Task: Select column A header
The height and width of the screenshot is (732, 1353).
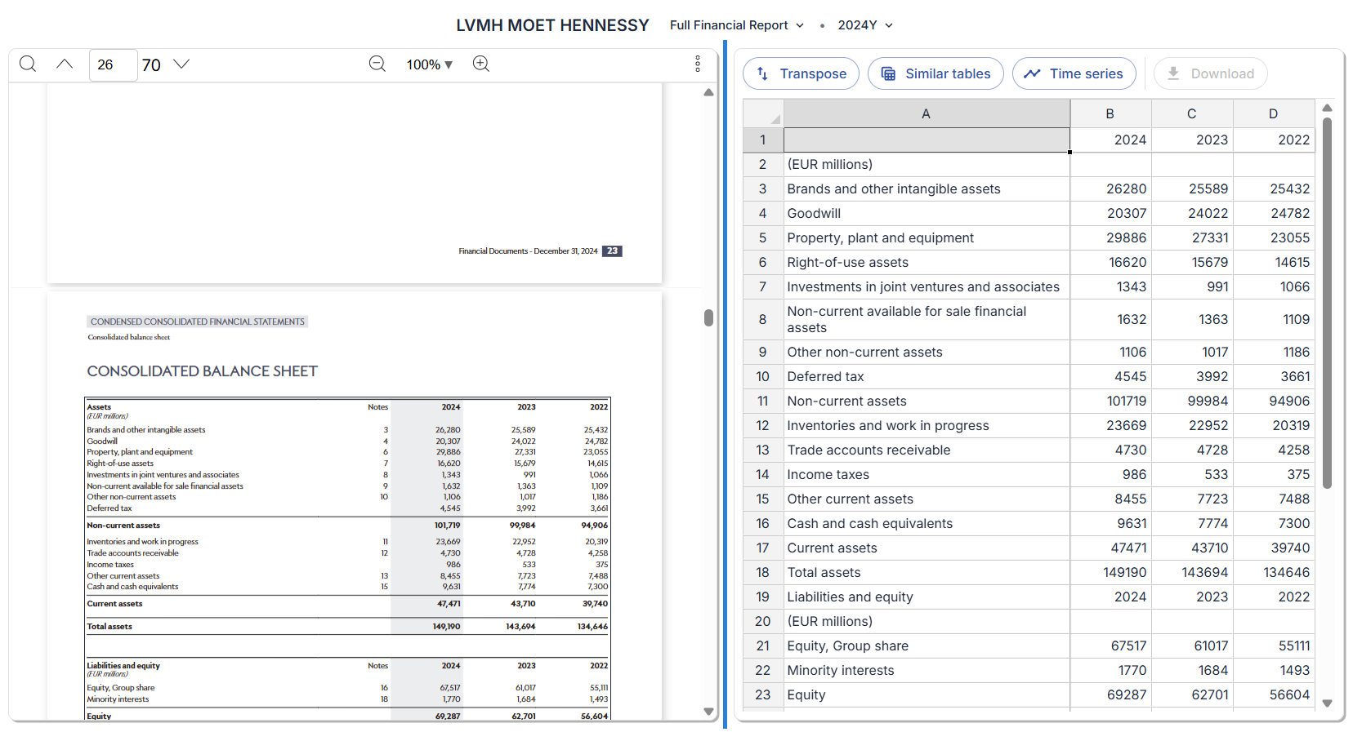Action: coord(927,113)
